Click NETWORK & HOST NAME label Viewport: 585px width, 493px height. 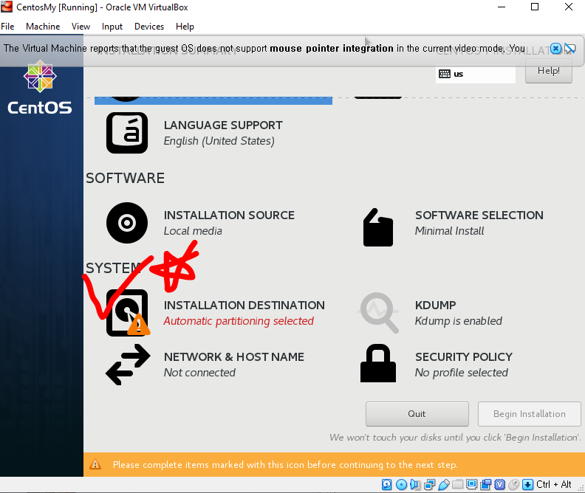pos(234,357)
